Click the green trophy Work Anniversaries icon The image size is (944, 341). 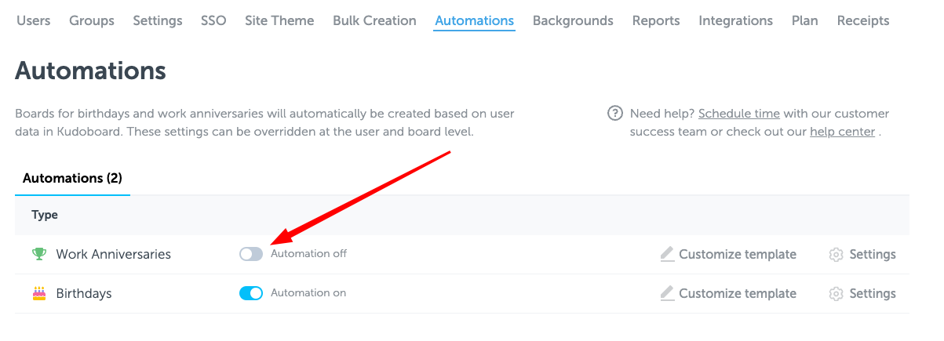[x=38, y=254]
